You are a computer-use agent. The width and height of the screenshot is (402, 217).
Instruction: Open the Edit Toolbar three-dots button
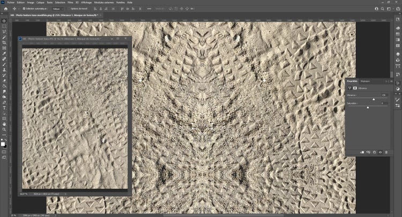click(4, 135)
